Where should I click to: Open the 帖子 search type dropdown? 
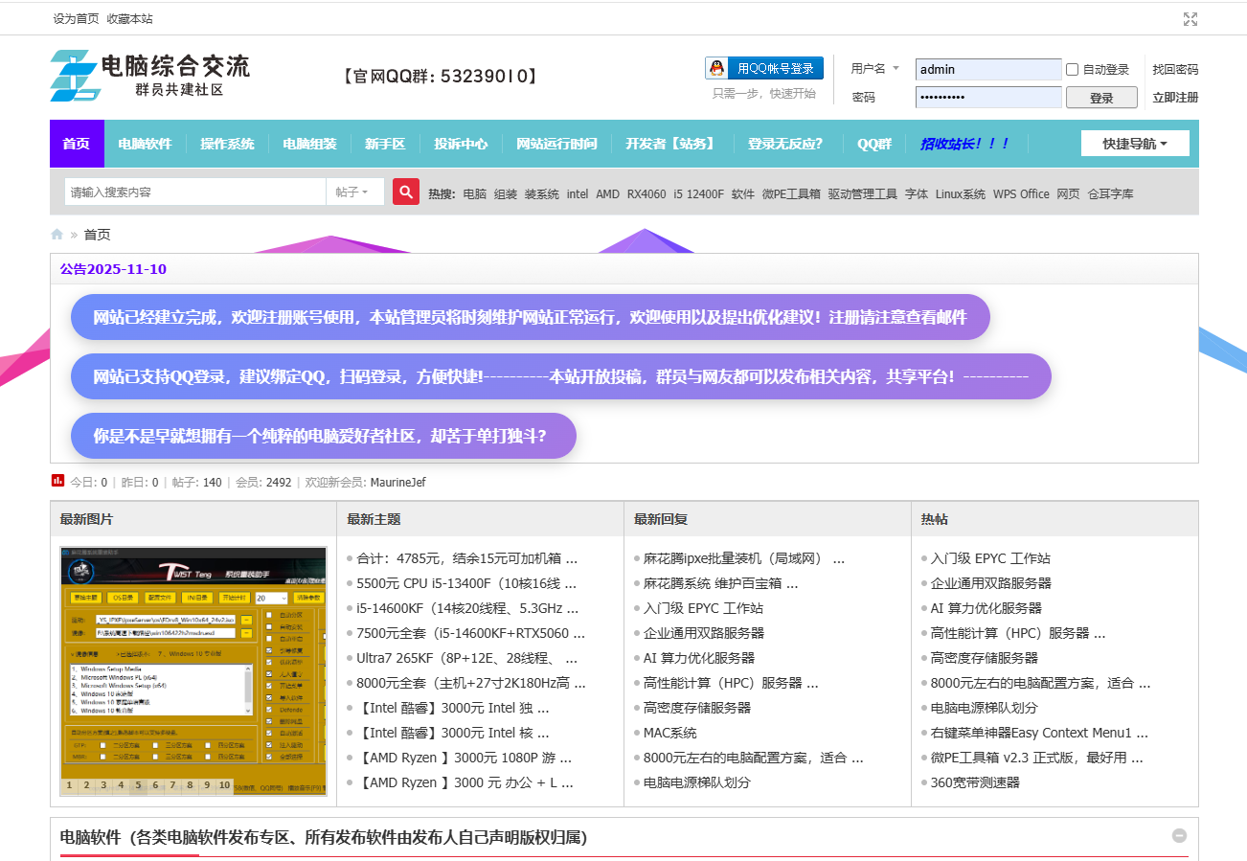tap(353, 192)
